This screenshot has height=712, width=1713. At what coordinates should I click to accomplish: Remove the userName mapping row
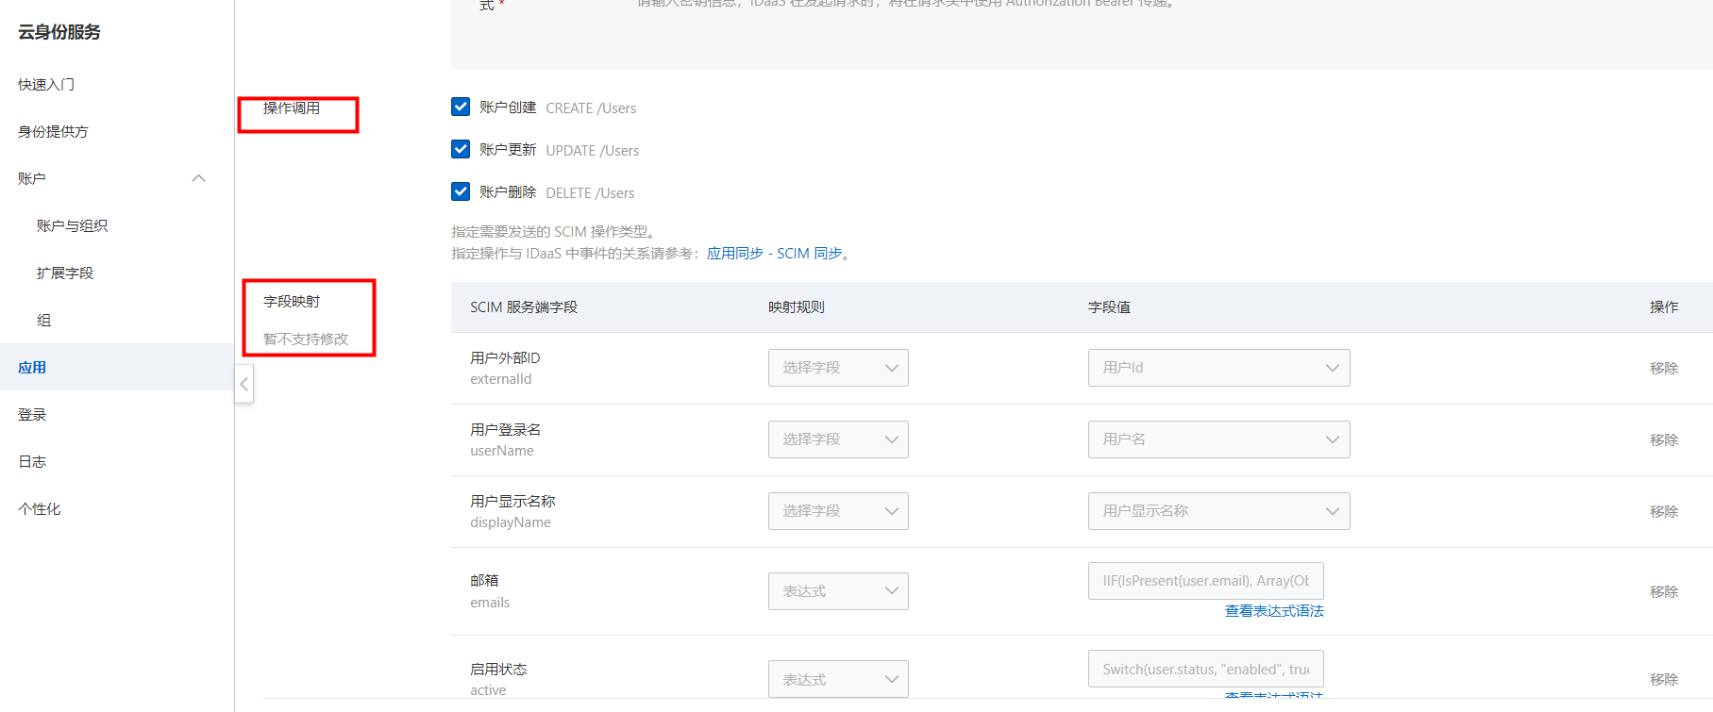(x=1664, y=439)
